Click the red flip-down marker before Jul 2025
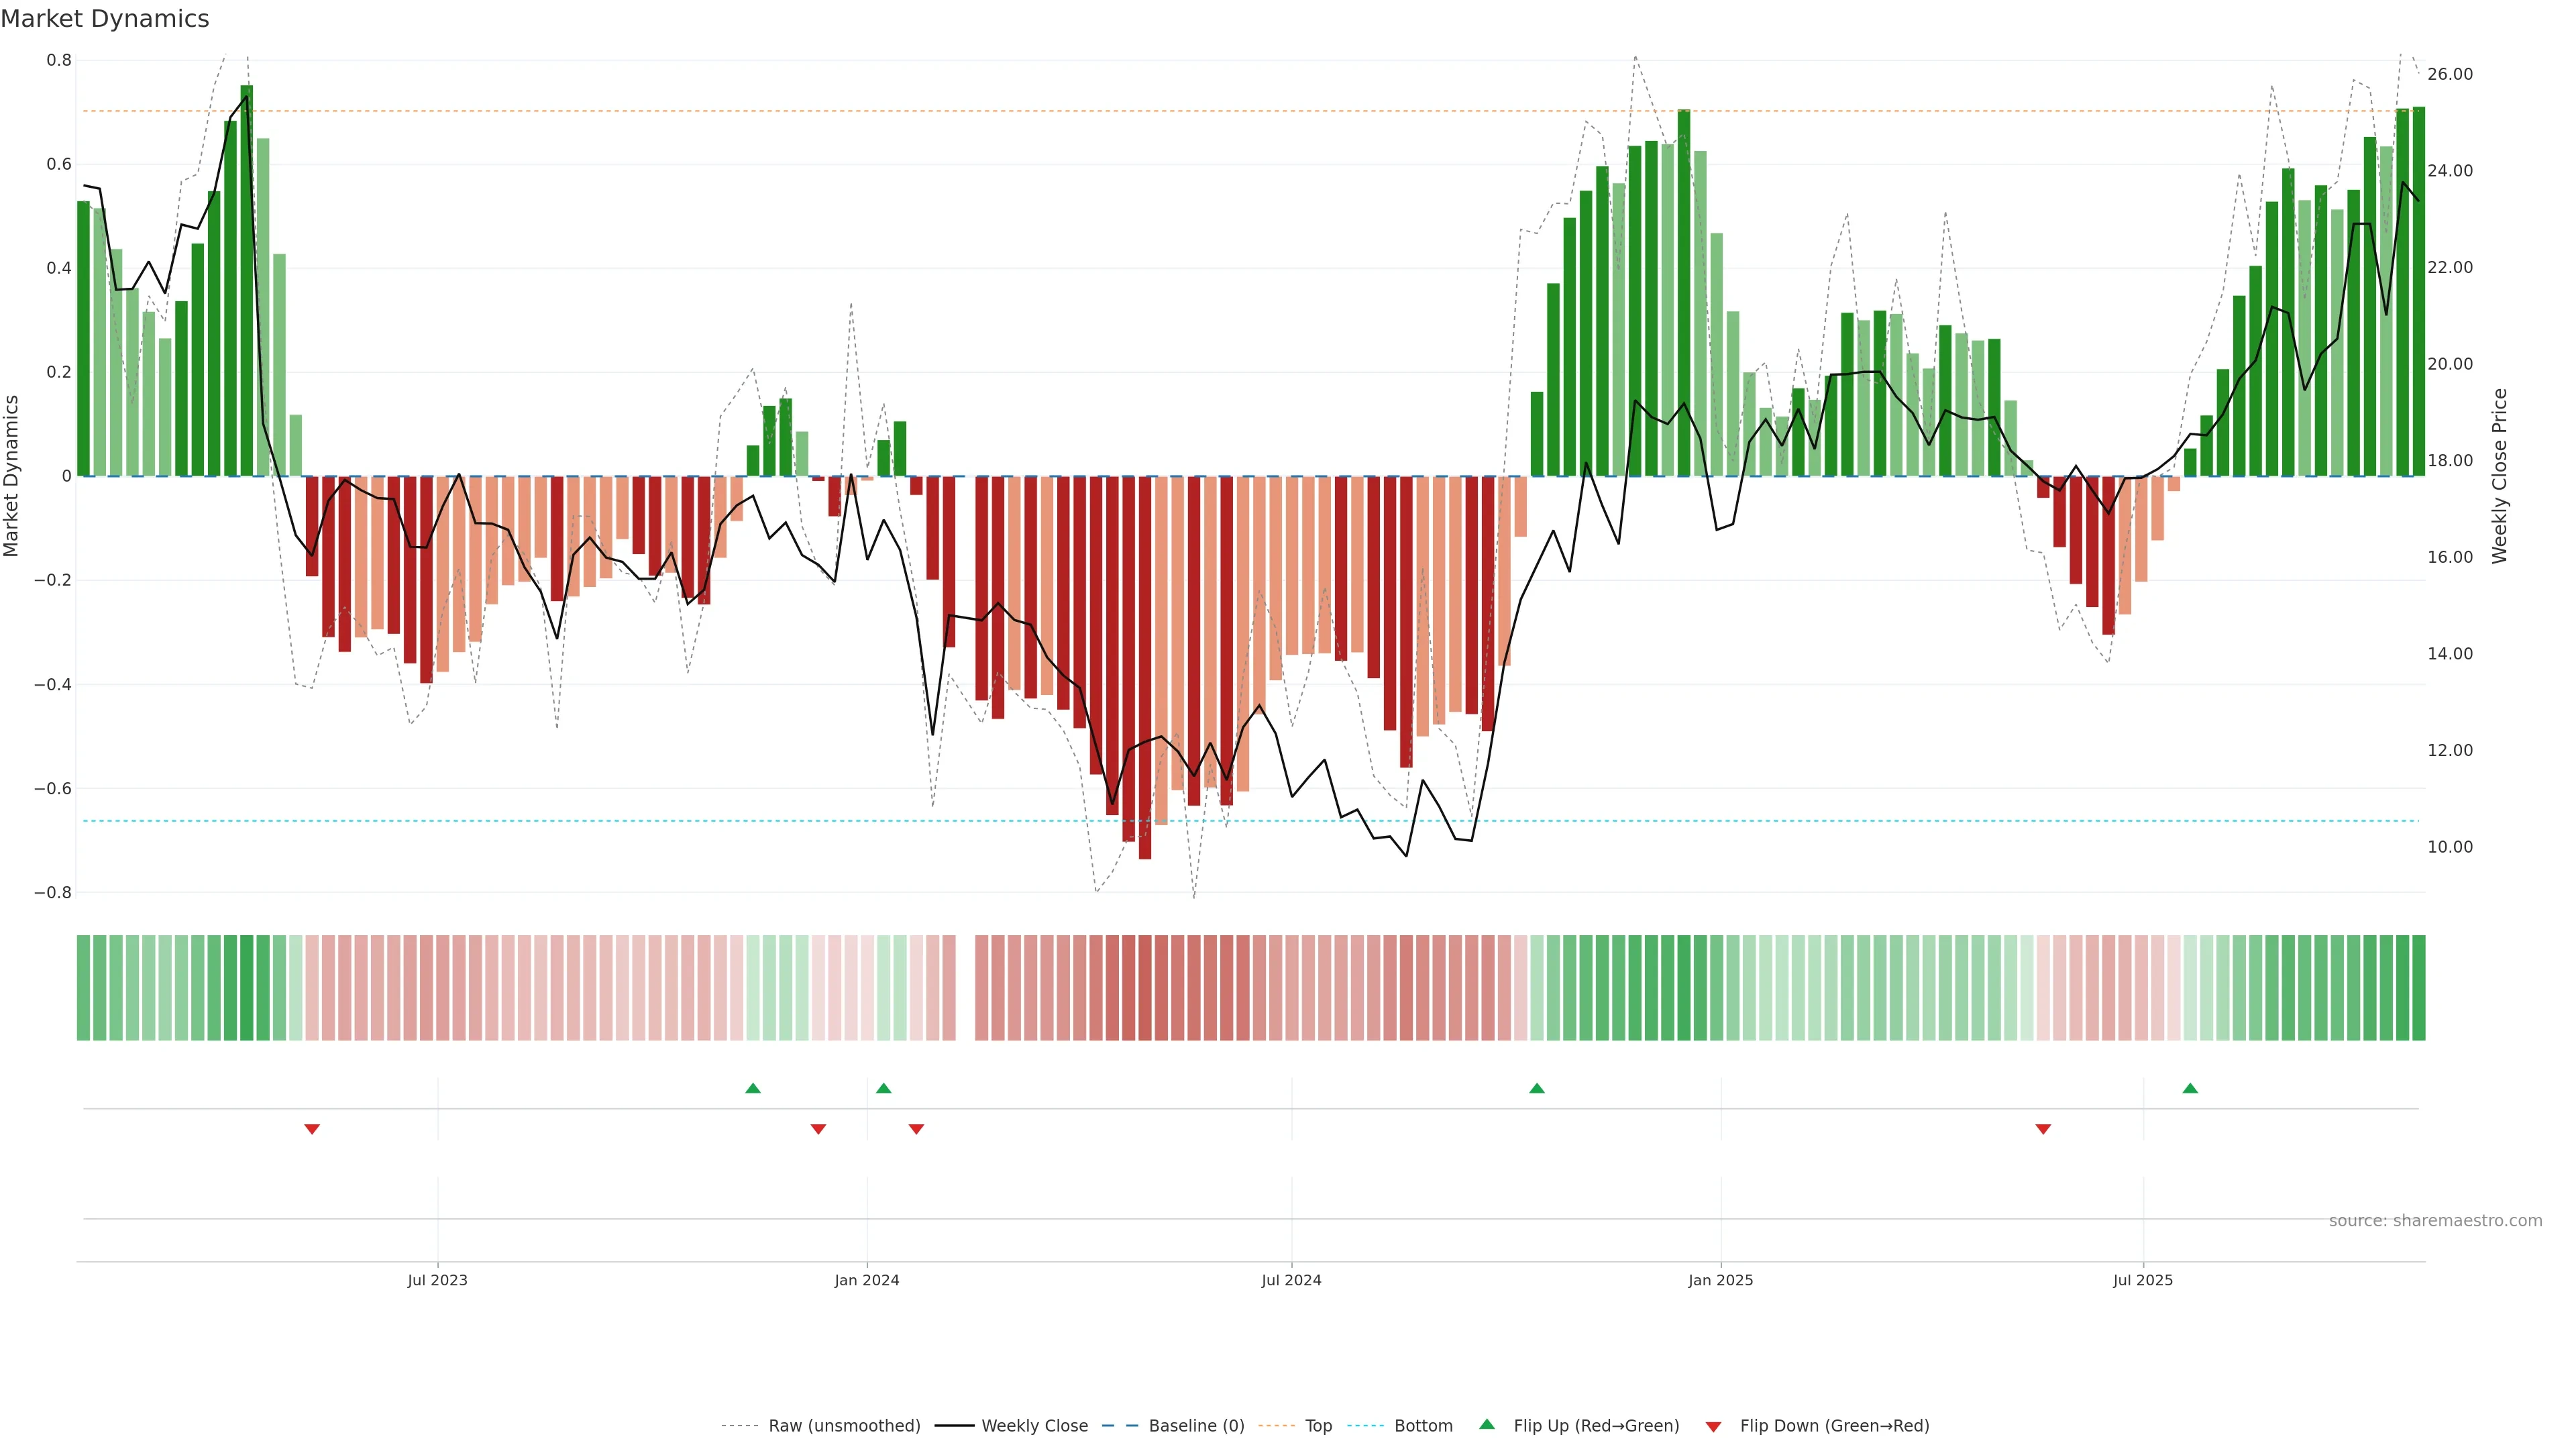 pyautogui.click(x=2043, y=1129)
